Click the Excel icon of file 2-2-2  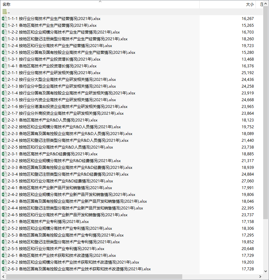coord(4,127)
